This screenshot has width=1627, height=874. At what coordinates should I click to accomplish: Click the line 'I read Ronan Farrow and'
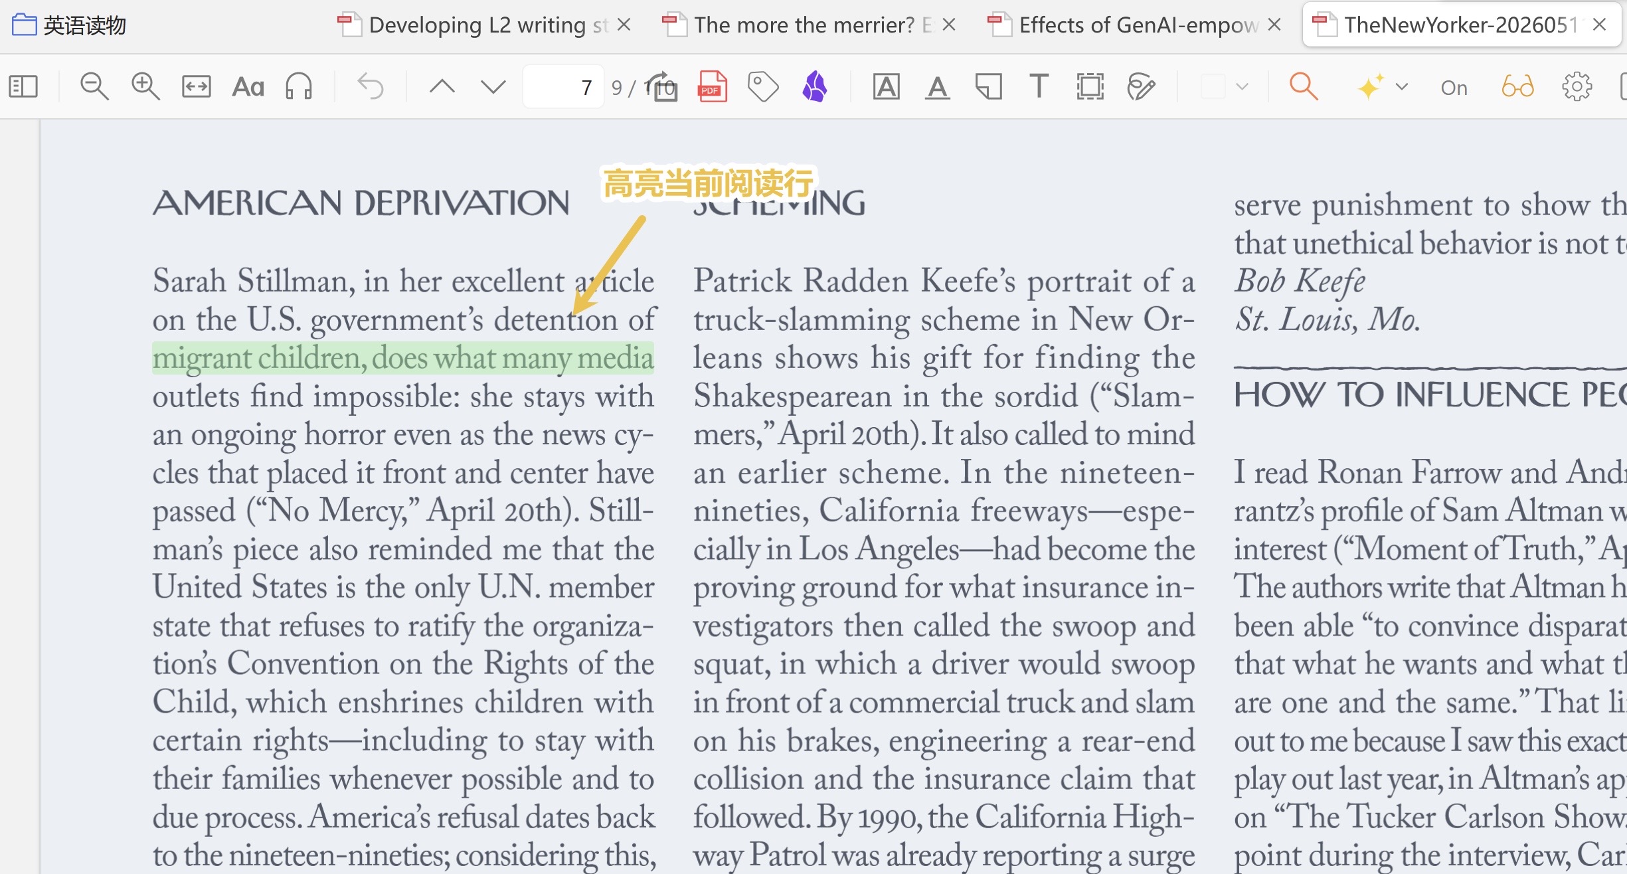[1430, 472]
